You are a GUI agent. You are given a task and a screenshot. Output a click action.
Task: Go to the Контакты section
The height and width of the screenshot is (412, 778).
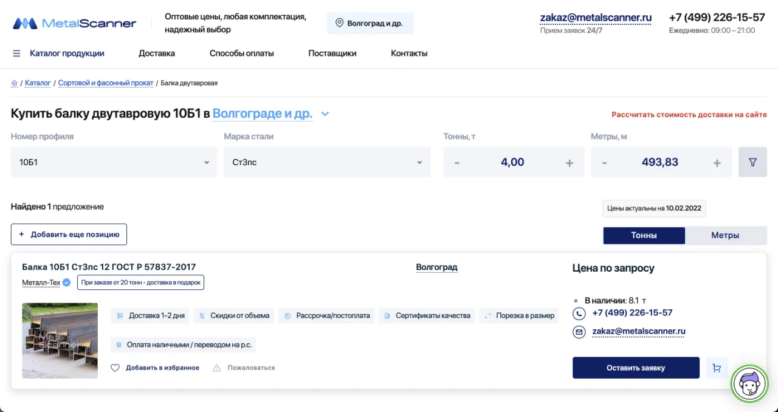[x=408, y=53]
